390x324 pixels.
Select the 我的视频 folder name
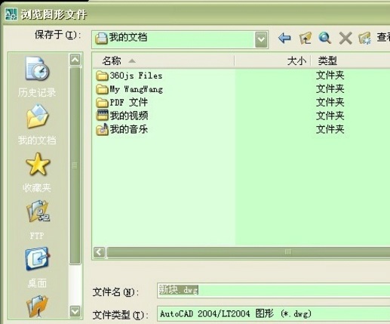[x=129, y=116]
